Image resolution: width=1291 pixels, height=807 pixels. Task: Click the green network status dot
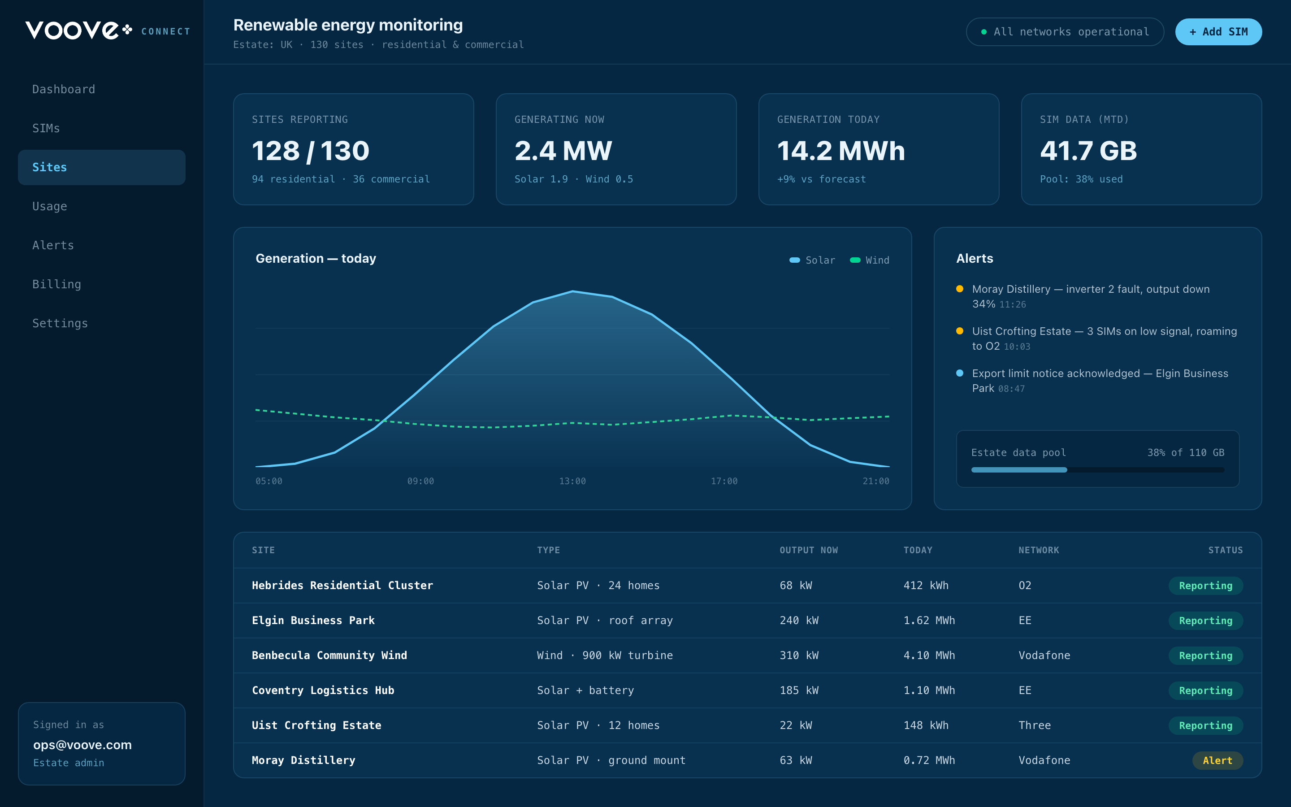(984, 32)
